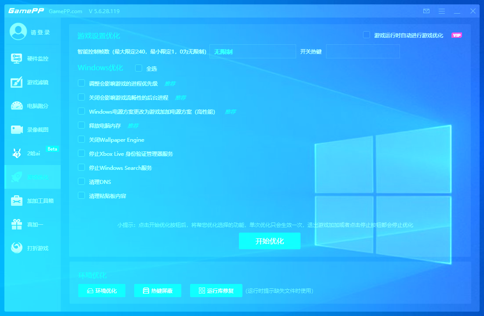Go to the 电脑跑分 benchmark section
The image size is (484, 316).
pyautogui.click(x=33, y=106)
